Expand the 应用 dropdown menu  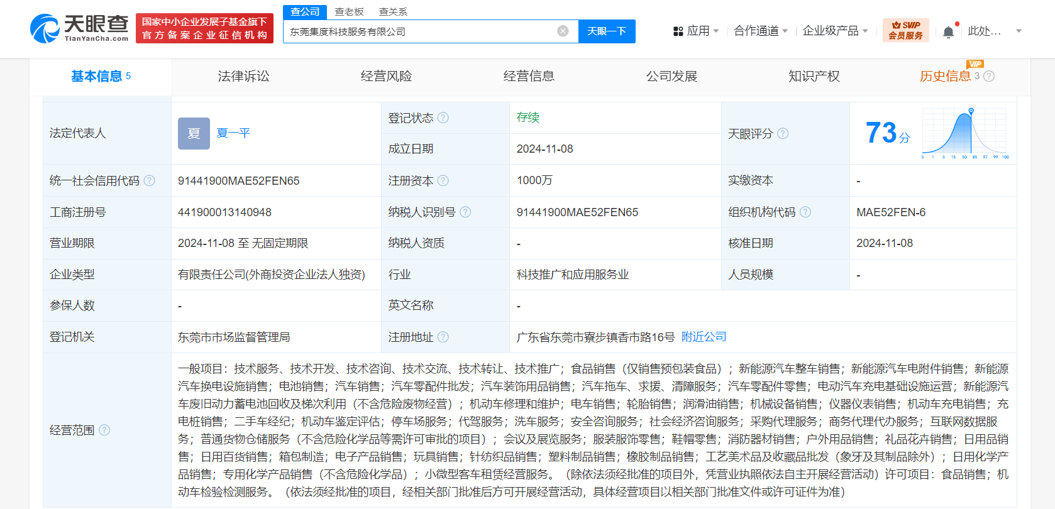pos(696,31)
